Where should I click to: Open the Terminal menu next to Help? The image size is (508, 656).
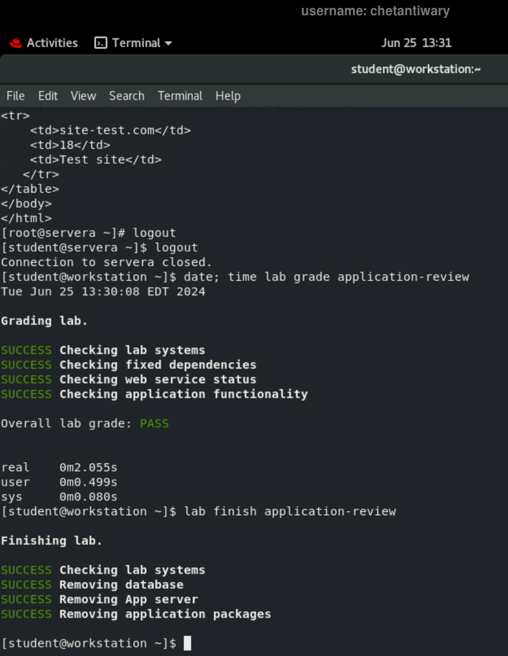click(x=180, y=96)
